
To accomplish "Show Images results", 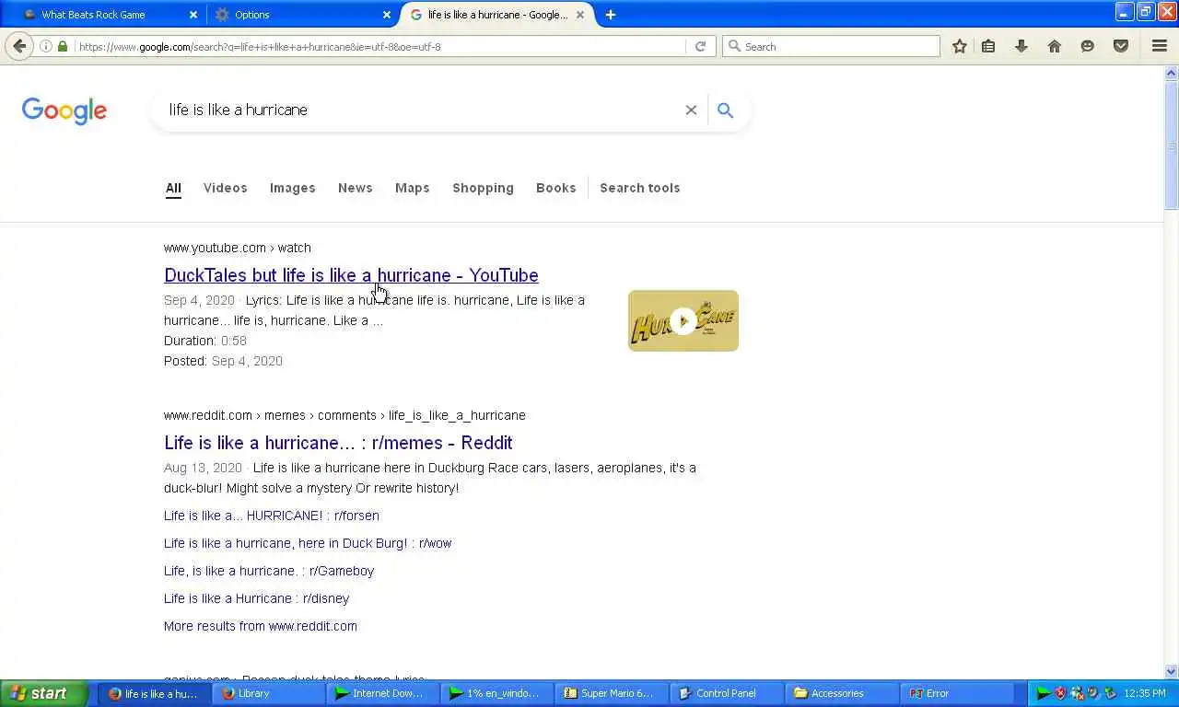I will click(x=292, y=188).
